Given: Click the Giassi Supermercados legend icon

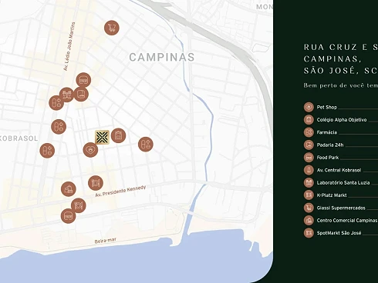Looking at the screenshot, I should tap(309, 208).
